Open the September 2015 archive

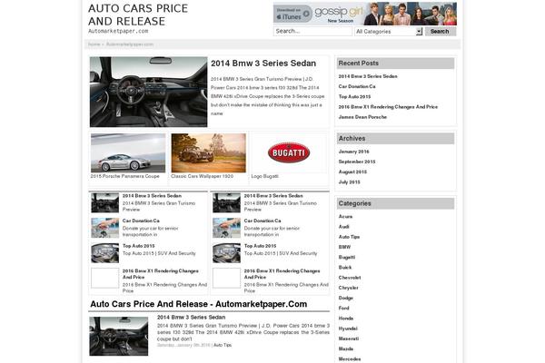(x=357, y=162)
